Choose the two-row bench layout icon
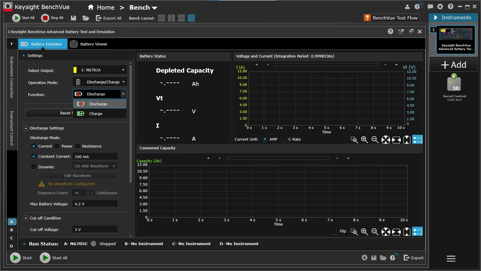The width and height of the screenshot is (481, 271). click(x=181, y=18)
